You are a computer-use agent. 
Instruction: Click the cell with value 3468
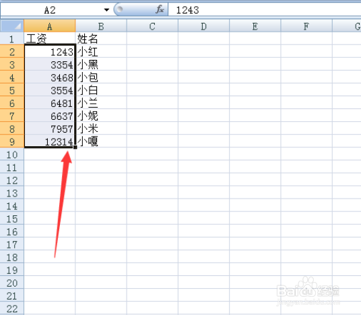49,77
